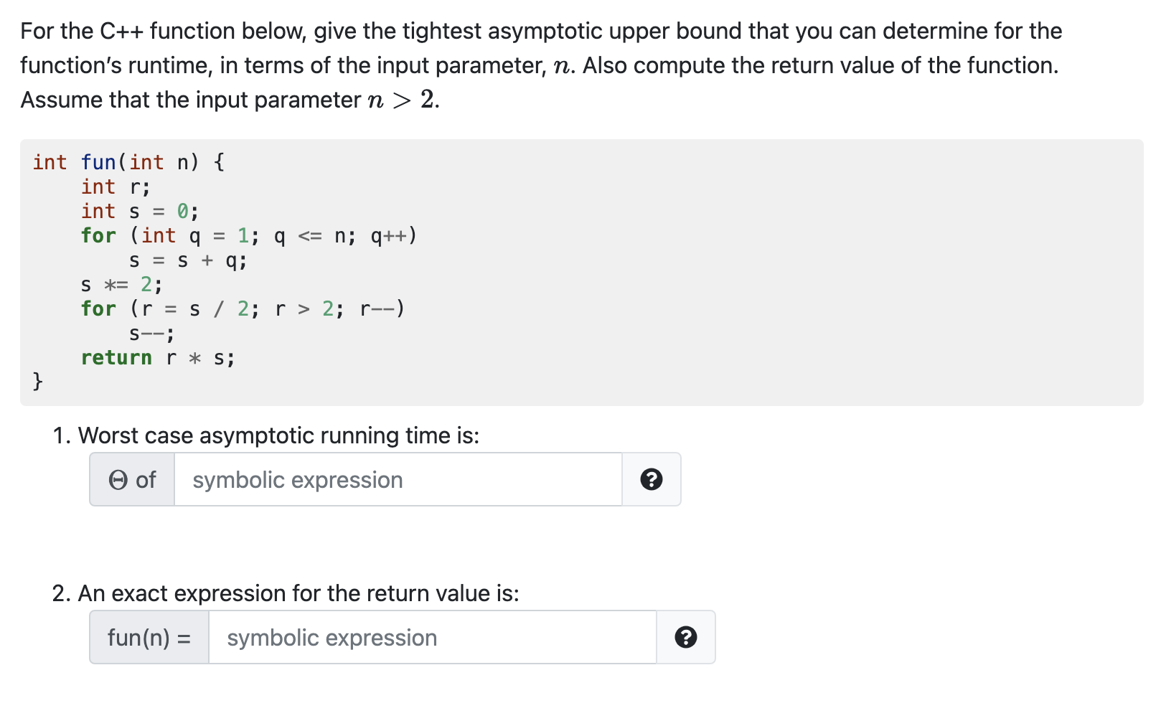Click the second for loop with r--
The height and width of the screenshot is (726, 1161).
point(243,308)
